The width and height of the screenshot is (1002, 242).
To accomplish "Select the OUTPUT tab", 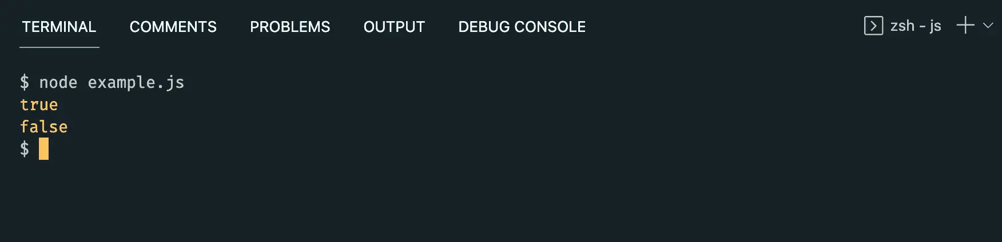I will pos(394,27).
